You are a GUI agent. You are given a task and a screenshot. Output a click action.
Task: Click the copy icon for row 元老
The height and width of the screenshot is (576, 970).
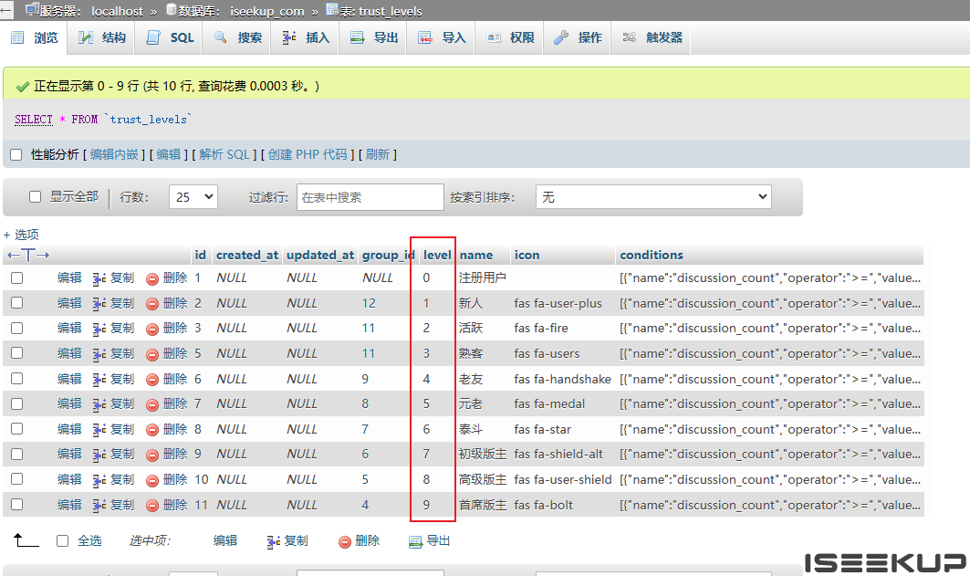99,404
